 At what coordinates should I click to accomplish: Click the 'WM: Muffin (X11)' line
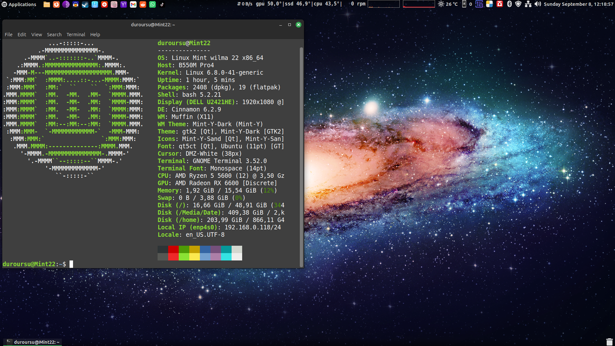pyautogui.click(x=186, y=117)
